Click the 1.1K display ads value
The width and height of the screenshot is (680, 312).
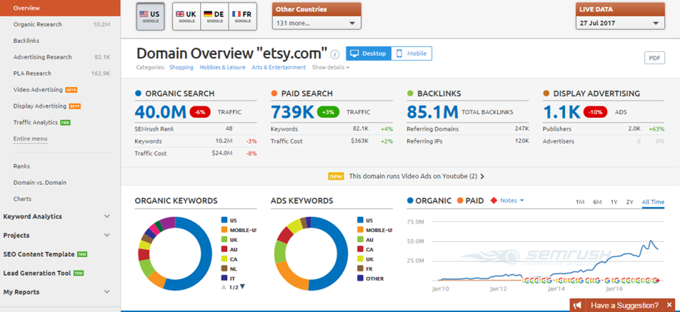[x=561, y=112]
